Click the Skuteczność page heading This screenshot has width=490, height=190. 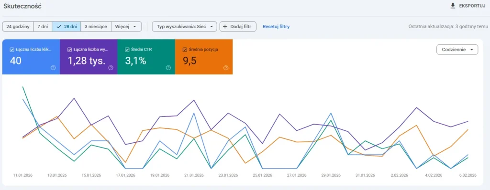tap(22, 6)
